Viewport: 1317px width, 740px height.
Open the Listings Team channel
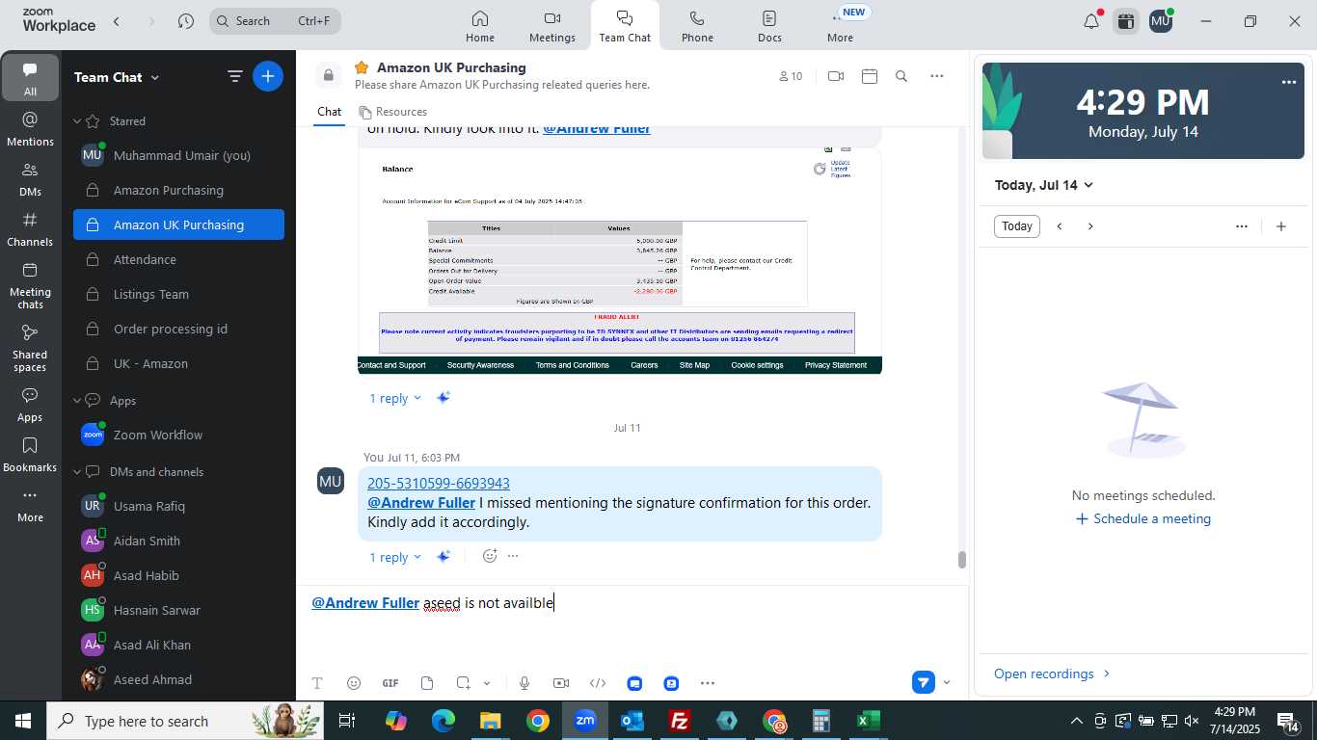tap(178, 294)
